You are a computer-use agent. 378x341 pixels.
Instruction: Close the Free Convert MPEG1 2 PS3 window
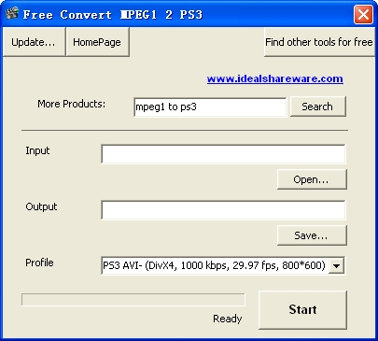[363, 15]
